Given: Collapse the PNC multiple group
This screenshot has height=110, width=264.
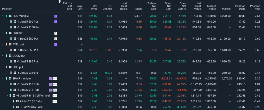Looking at the screenshot, I should coord(3,16).
